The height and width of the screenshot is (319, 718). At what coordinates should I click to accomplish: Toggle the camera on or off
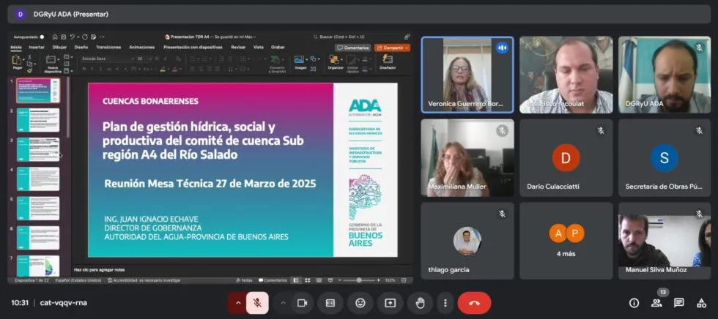(302, 303)
